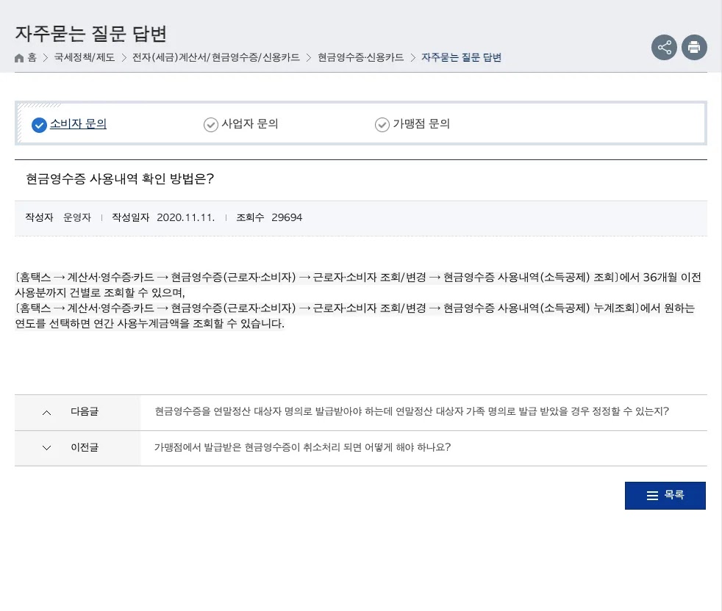
Task: Click the 조회수 label
Action: [250, 217]
